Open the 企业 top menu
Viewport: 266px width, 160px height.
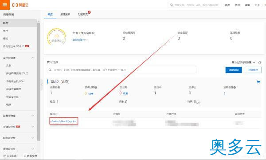pyautogui.click(x=257, y=5)
